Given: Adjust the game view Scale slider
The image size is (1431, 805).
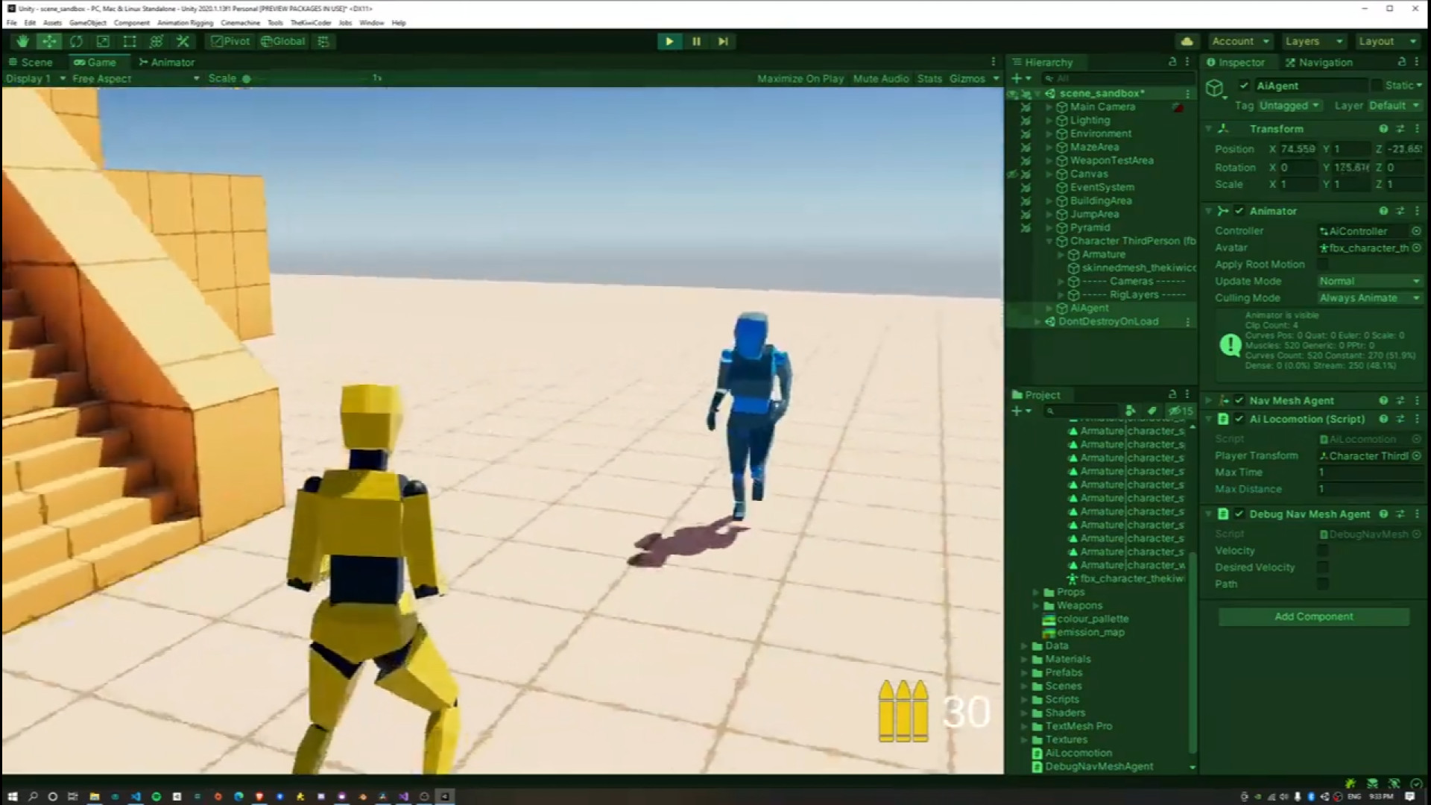Looking at the screenshot, I should (247, 79).
